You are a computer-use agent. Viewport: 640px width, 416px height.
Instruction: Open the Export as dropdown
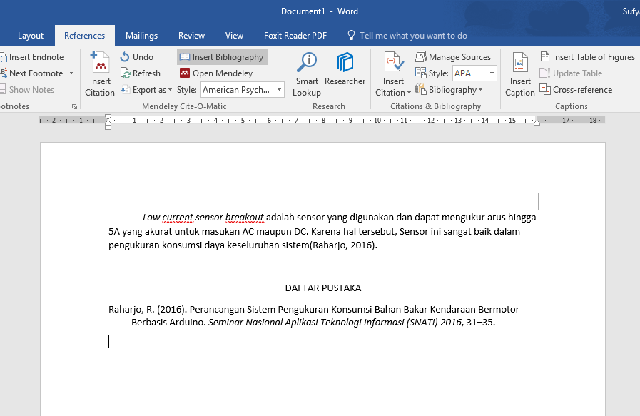(x=146, y=90)
